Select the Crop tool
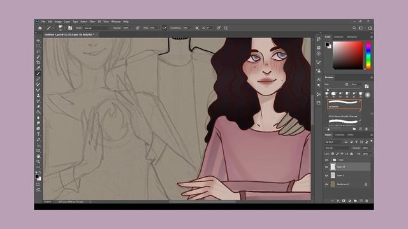408x229 pixels. click(38, 62)
